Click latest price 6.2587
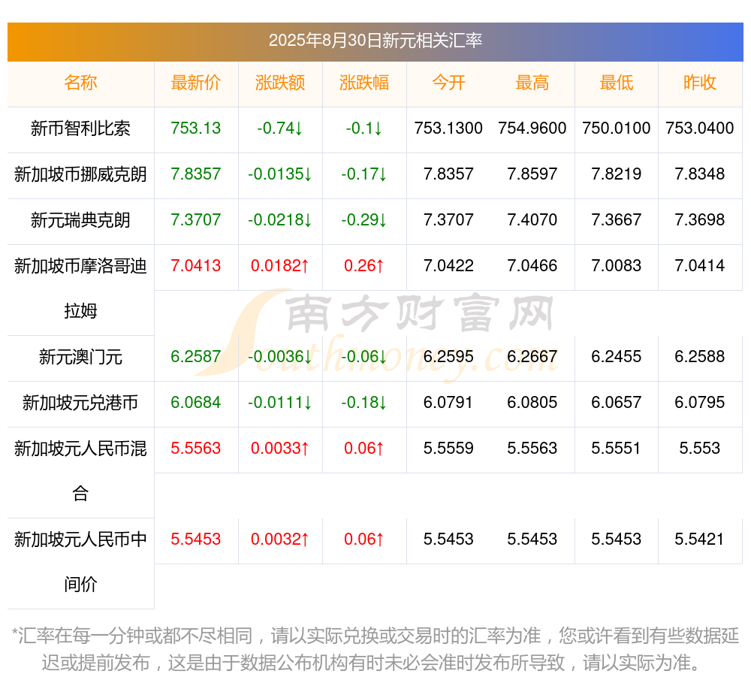 coord(196,356)
